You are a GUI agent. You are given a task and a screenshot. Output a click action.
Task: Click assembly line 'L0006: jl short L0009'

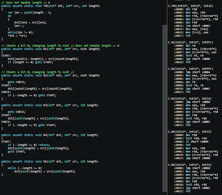click(191, 142)
